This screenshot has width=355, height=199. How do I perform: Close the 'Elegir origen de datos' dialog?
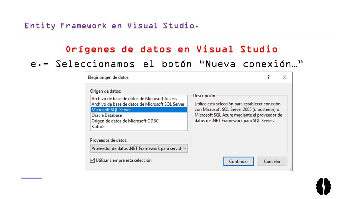[284, 77]
